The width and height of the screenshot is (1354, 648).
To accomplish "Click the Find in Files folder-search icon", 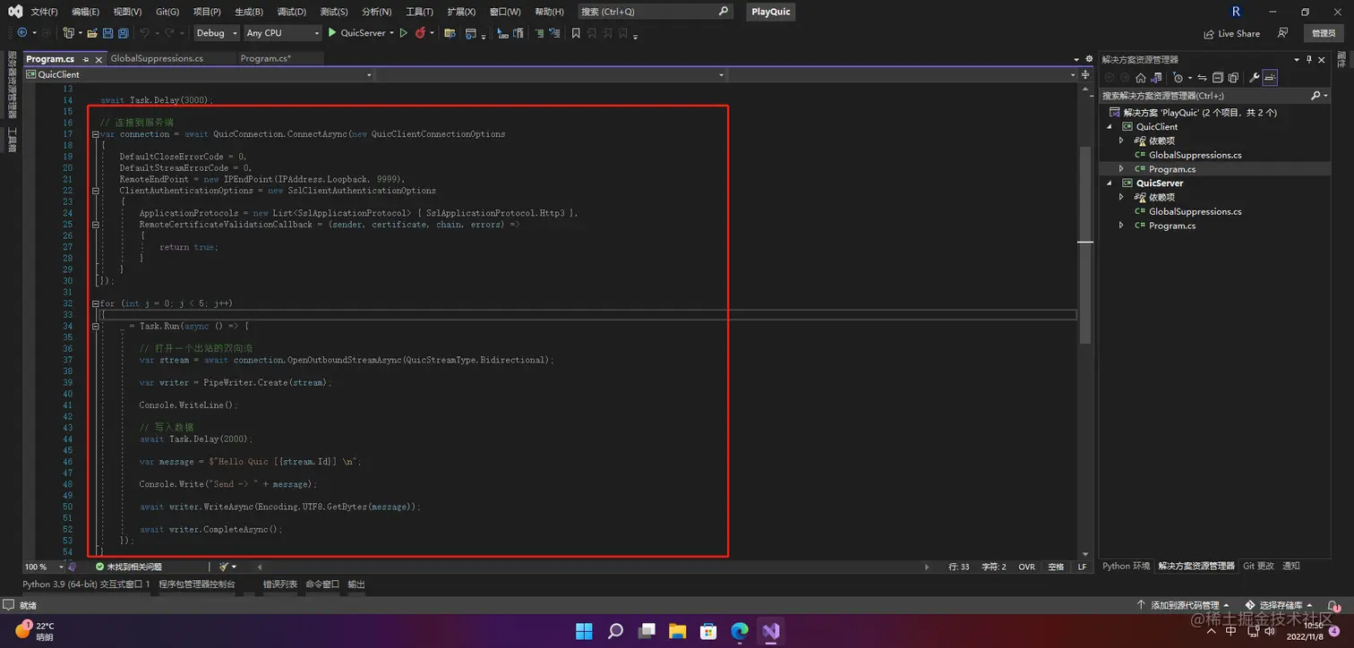I will tap(450, 33).
